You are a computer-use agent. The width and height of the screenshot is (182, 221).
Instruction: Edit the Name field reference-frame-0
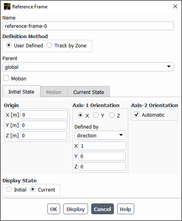click(x=88, y=26)
